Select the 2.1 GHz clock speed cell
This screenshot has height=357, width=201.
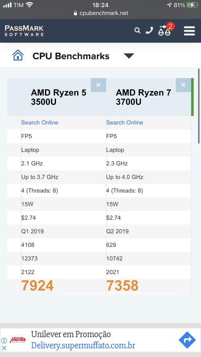32,163
